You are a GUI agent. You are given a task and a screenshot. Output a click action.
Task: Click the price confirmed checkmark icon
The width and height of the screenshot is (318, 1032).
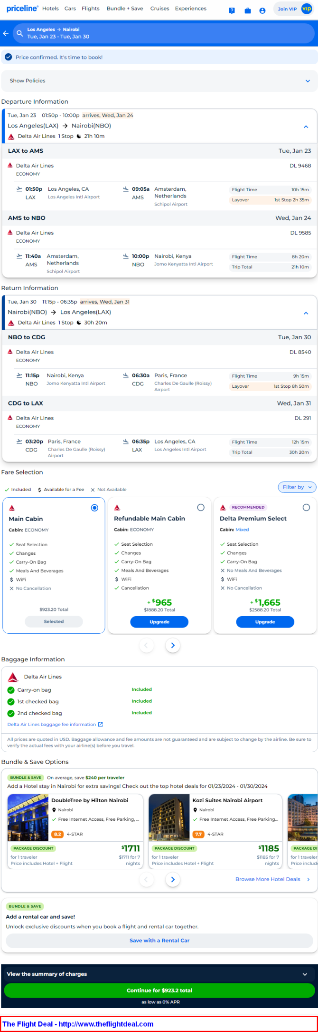tap(8, 57)
